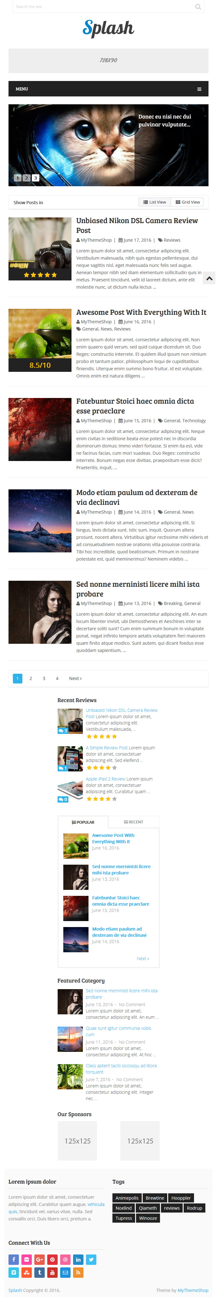Focus the Search the site field
217x1297 pixels.
103,7
